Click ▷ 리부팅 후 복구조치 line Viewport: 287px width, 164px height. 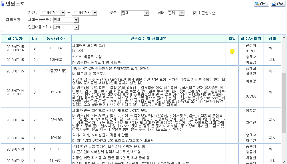tap(89, 74)
